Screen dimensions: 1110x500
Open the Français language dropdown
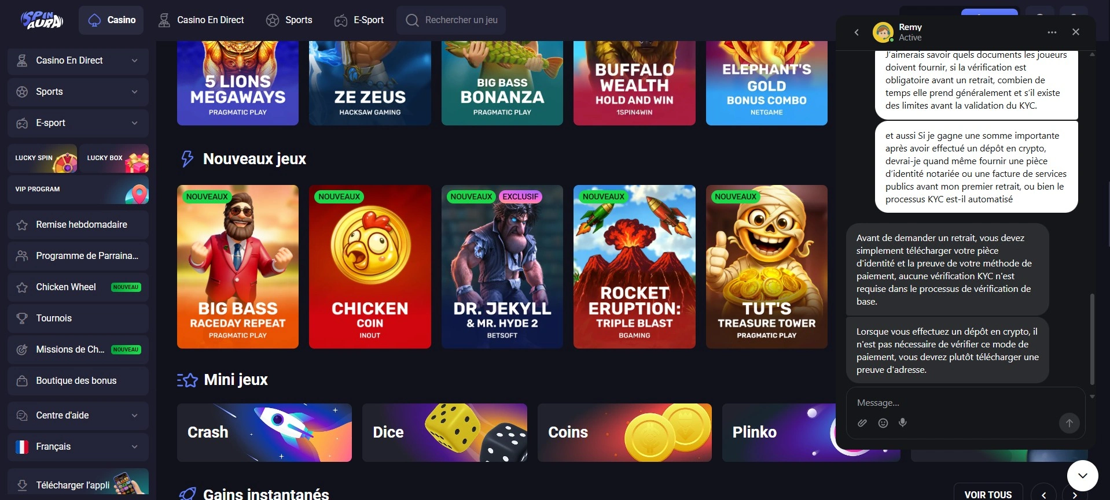tap(78, 447)
